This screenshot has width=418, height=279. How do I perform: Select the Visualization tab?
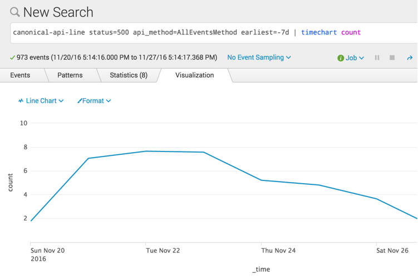(195, 75)
